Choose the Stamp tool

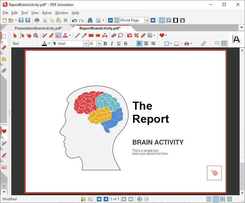coord(65,35)
